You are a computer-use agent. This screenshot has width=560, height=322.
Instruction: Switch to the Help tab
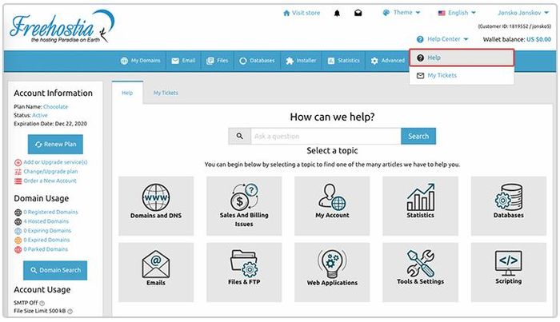point(127,93)
